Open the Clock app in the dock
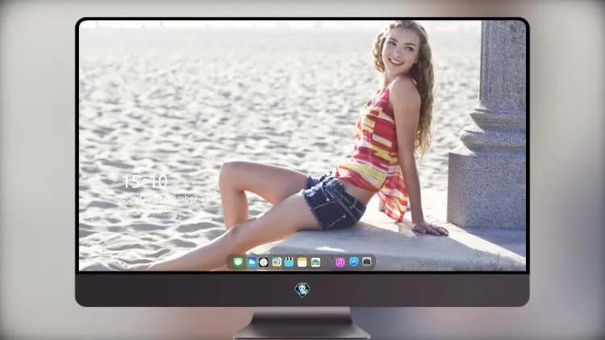The width and height of the screenshot is (605, 340). [264, 263]
